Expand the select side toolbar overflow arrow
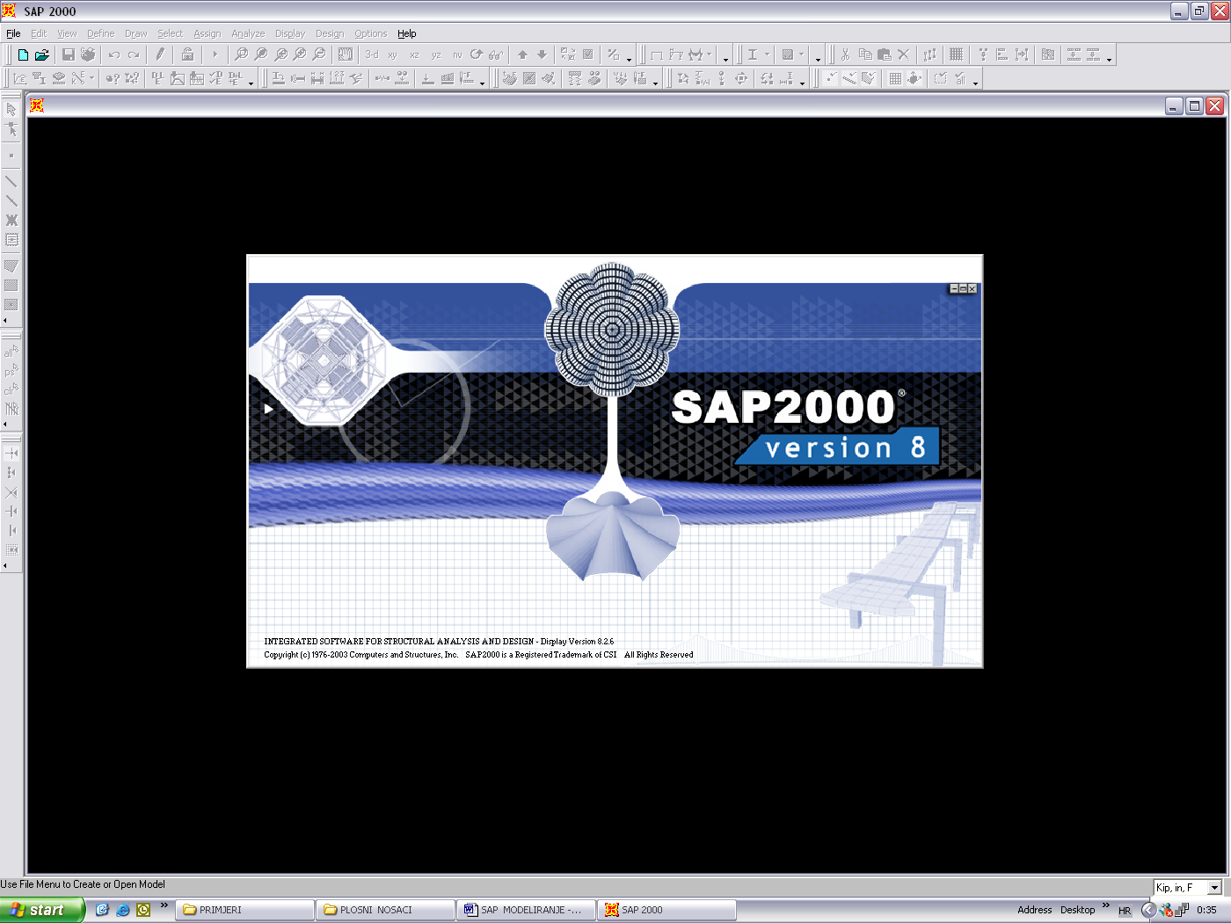The image size is (1231, 923). [5, 423]
